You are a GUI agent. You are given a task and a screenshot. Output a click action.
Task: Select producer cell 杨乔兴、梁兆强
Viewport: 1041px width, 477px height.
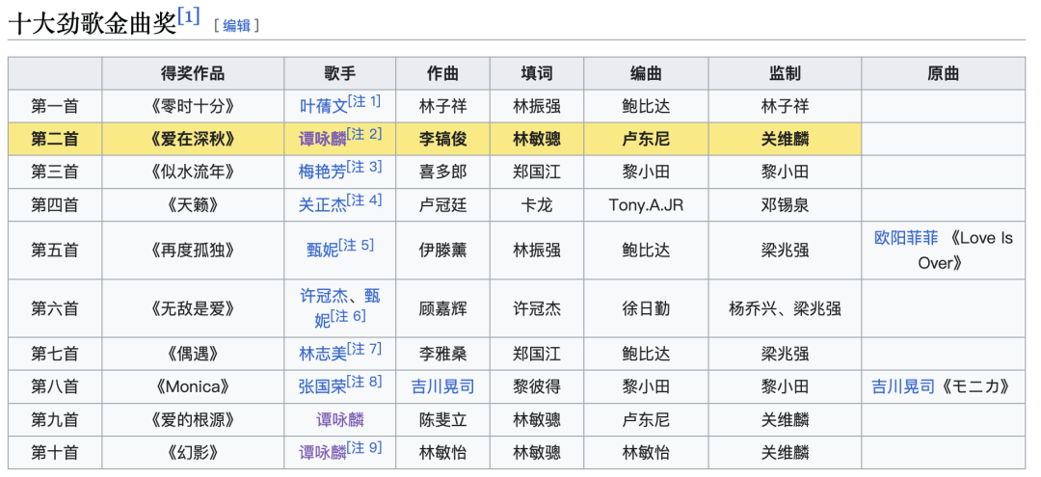(785, 308)
